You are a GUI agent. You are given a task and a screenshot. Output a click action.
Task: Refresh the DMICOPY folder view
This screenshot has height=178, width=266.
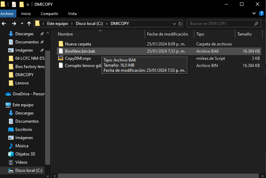coord(180,24)
